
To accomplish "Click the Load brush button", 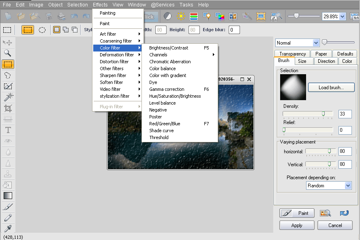I will coord(331,87).
